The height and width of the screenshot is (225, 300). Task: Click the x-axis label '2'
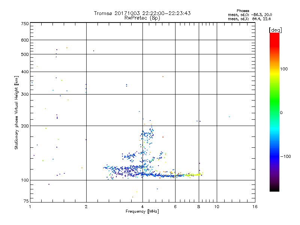(86, 207)
